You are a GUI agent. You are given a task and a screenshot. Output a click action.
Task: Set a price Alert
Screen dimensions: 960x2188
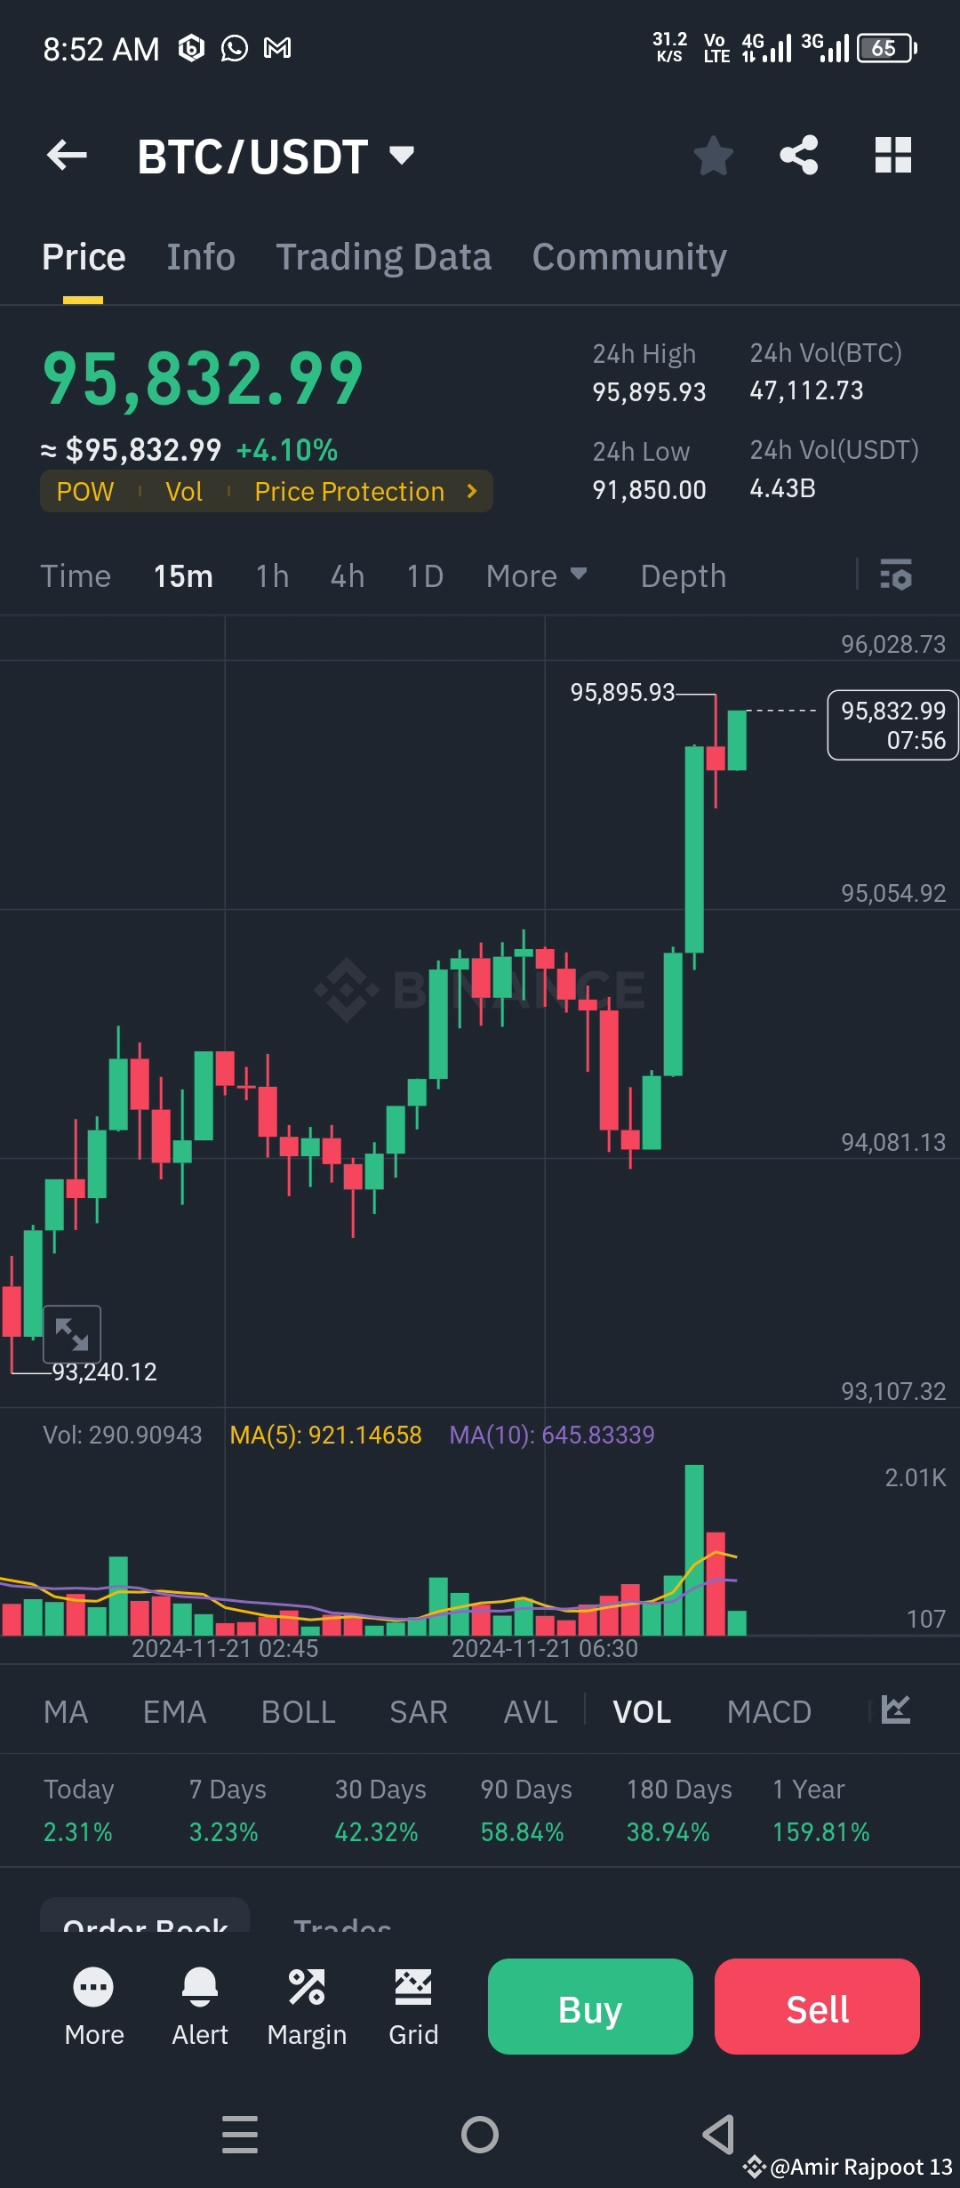(x=200, y=2004)
